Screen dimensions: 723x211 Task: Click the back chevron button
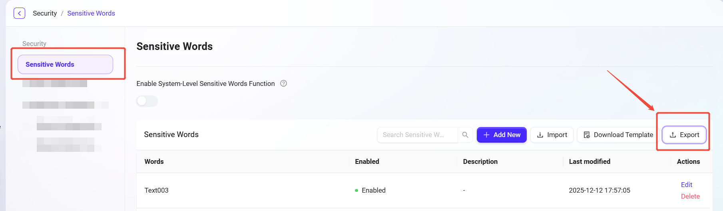(19, 13)
